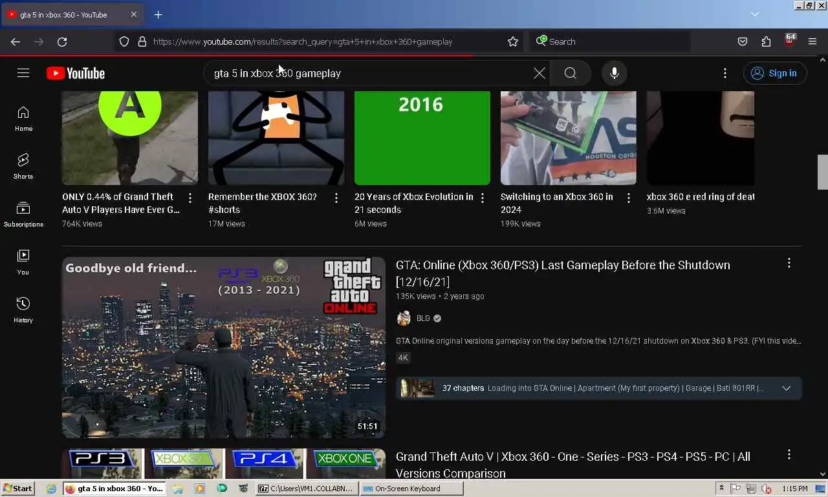828x497 pixels.
Task: Open options for 'Remember the XBOX 360?' short
Action: [336, 198]
